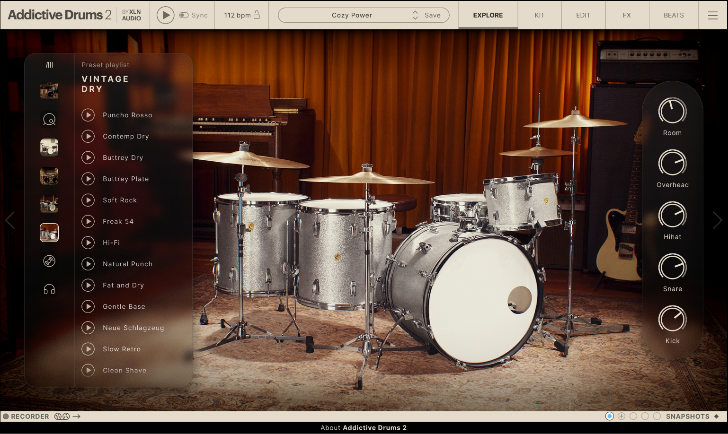
Task: Go to previous kit with left chevron
Action: pos(10,220)
